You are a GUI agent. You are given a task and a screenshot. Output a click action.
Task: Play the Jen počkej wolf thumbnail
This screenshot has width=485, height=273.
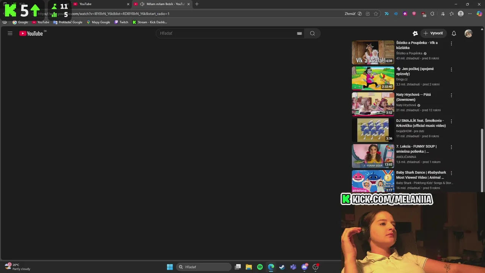pos(373,78)
